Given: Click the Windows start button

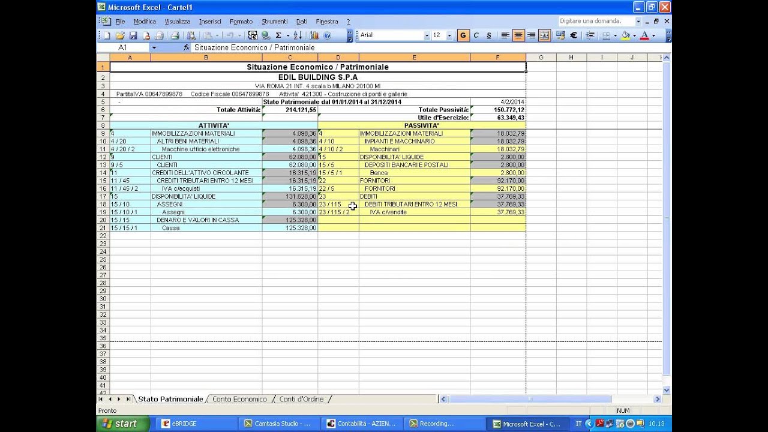Looking at the screenshot, I should pos(123,424).
